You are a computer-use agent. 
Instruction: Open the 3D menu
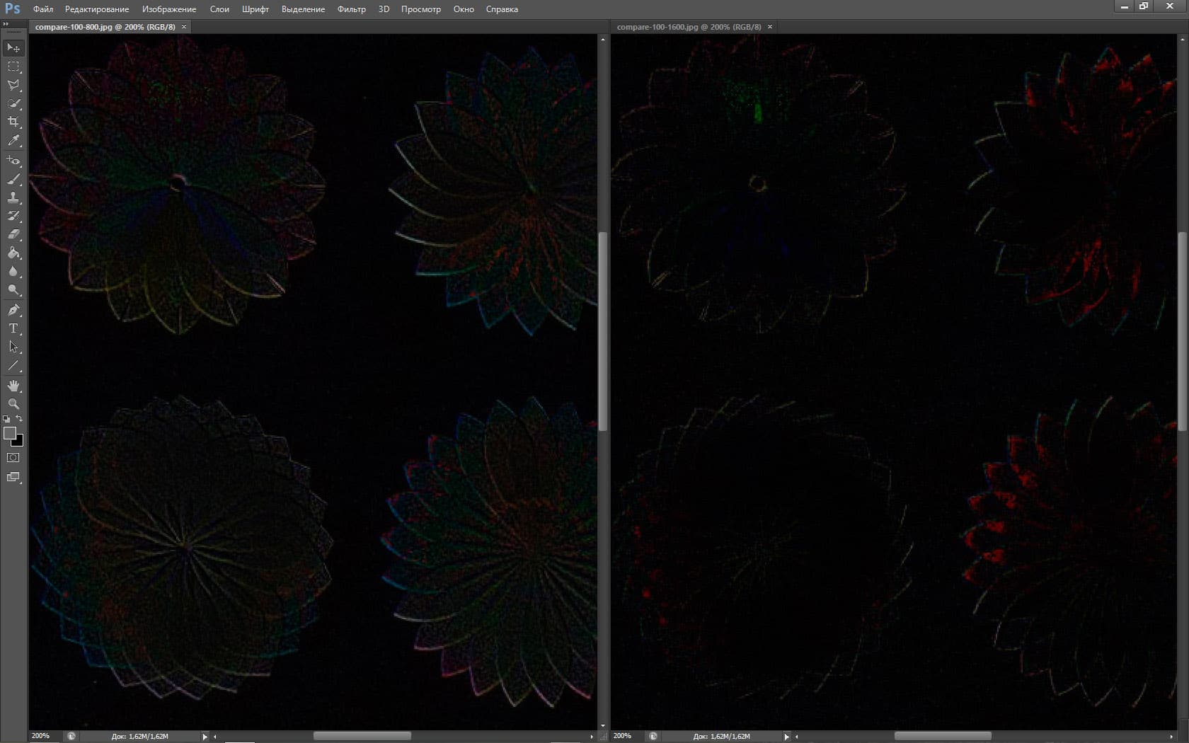click(384, 9)
